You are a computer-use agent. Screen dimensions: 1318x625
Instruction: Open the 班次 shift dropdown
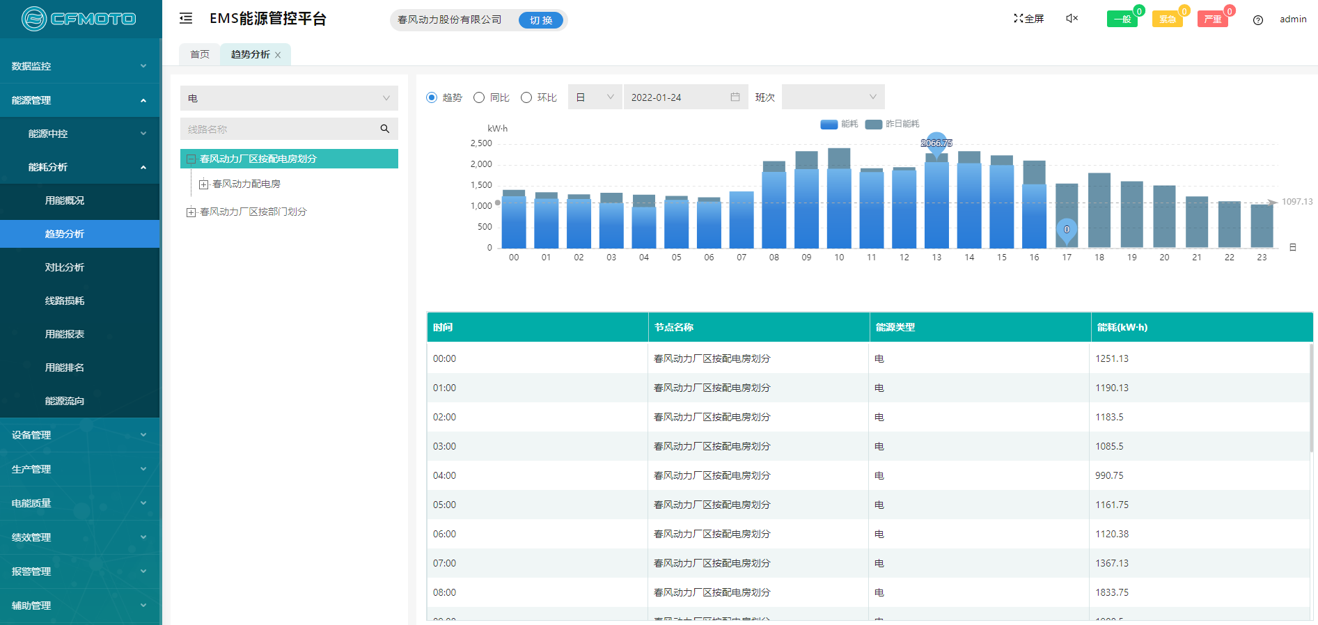(833, 97)
